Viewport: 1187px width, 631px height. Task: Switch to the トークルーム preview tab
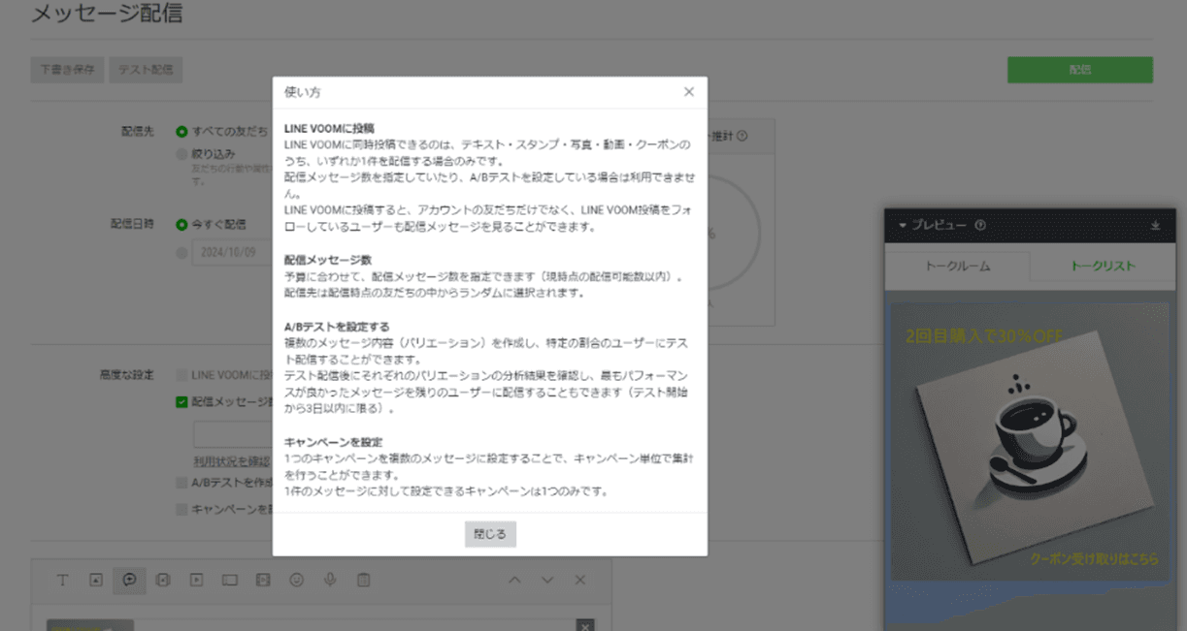[x=956, y=266]
